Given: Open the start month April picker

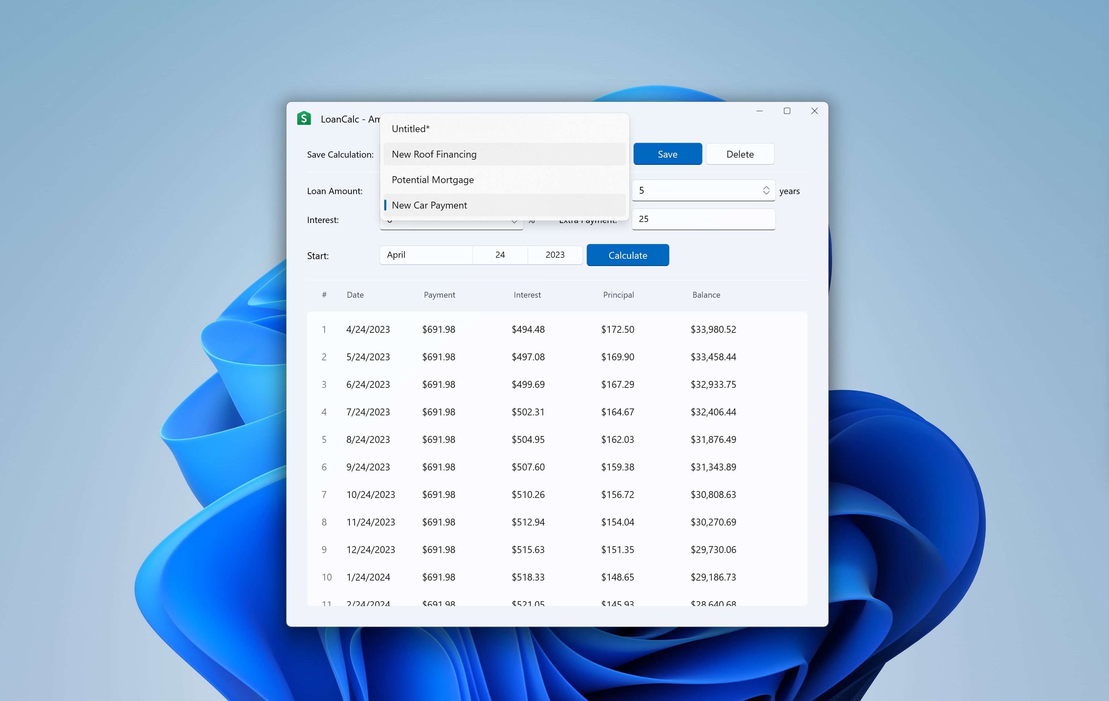Looking at the screenshot, I should pyautogui.click(x=426, y=255).
